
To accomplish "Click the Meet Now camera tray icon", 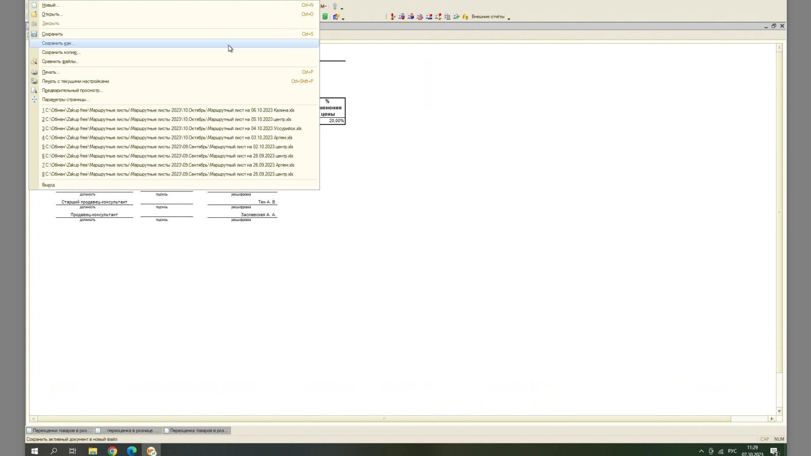I will 711,451.
